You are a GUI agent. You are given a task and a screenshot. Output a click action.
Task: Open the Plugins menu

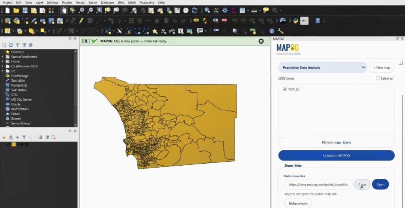[67, 3]
